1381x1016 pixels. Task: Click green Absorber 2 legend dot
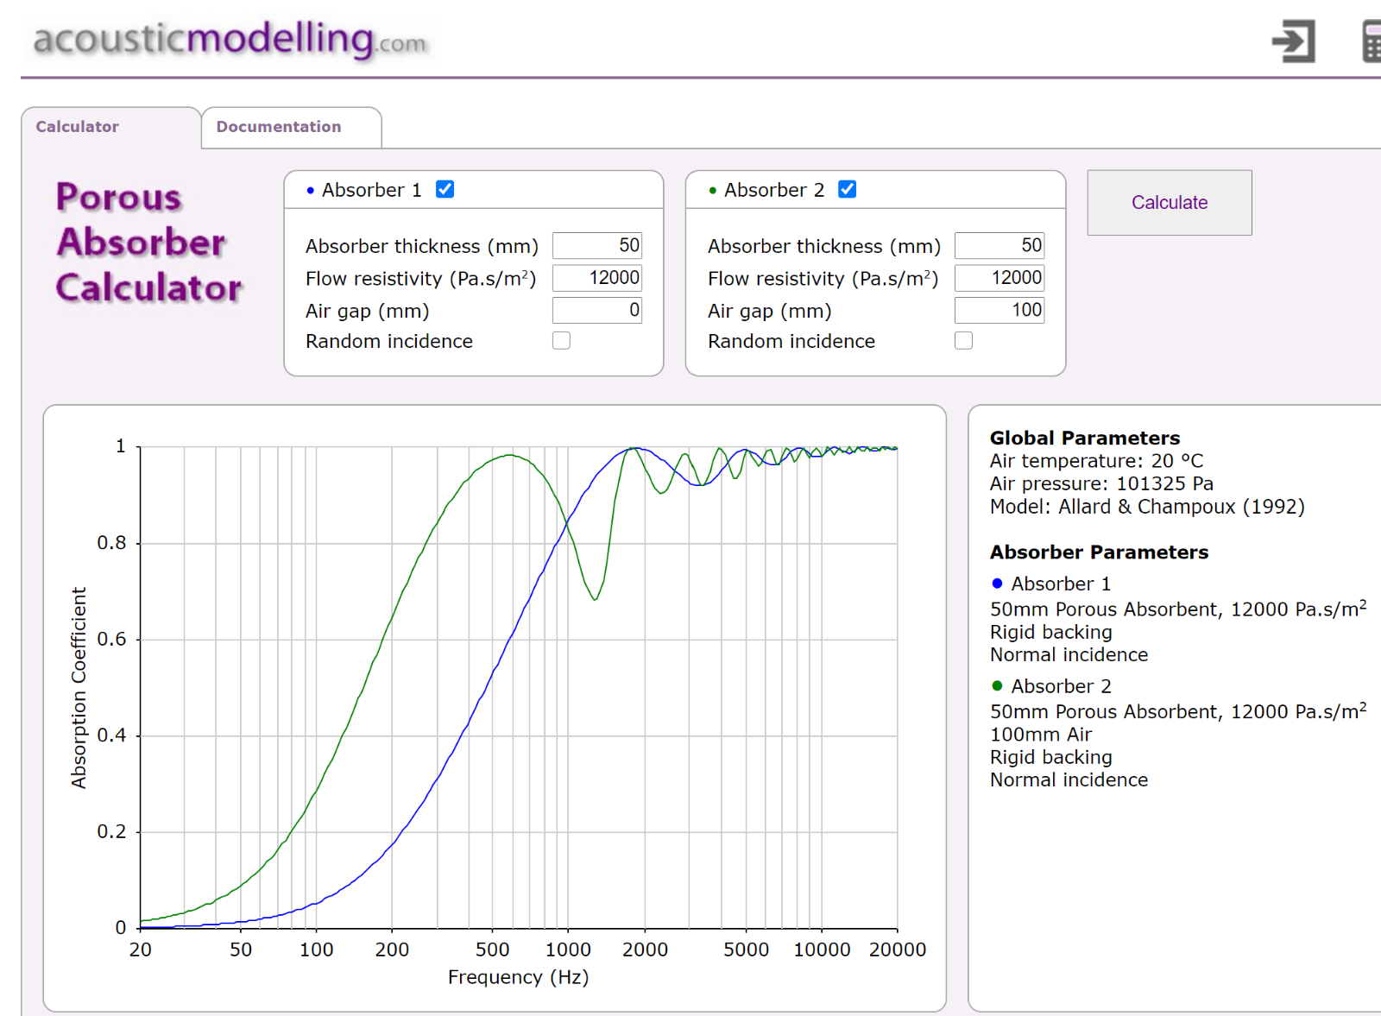coord(998,686)
